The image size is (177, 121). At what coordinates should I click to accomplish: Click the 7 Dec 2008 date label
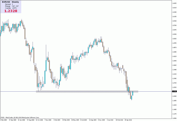48,120
